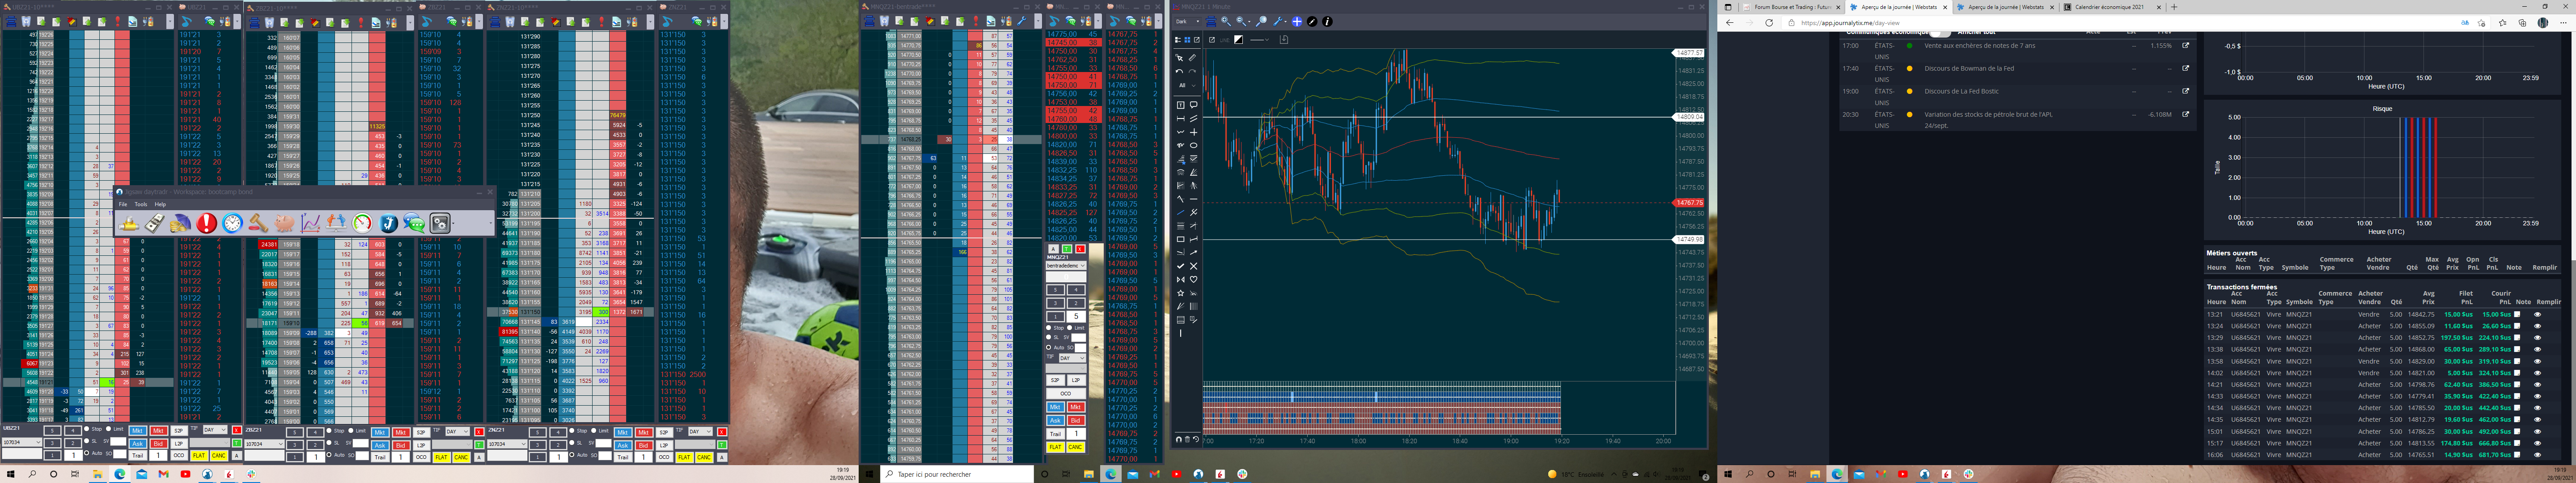Click the speedometer gauge icon in Jigsaw toolbar
The image size is (2576, 483).
[x=362, y=223]
